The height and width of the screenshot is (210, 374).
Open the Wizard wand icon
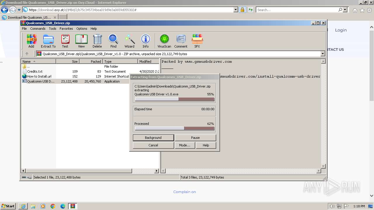tap(129, 41)
